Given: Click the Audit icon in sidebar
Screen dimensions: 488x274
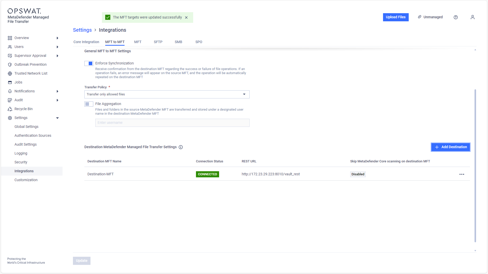Looking at the screenshot, I should point(10,100).
